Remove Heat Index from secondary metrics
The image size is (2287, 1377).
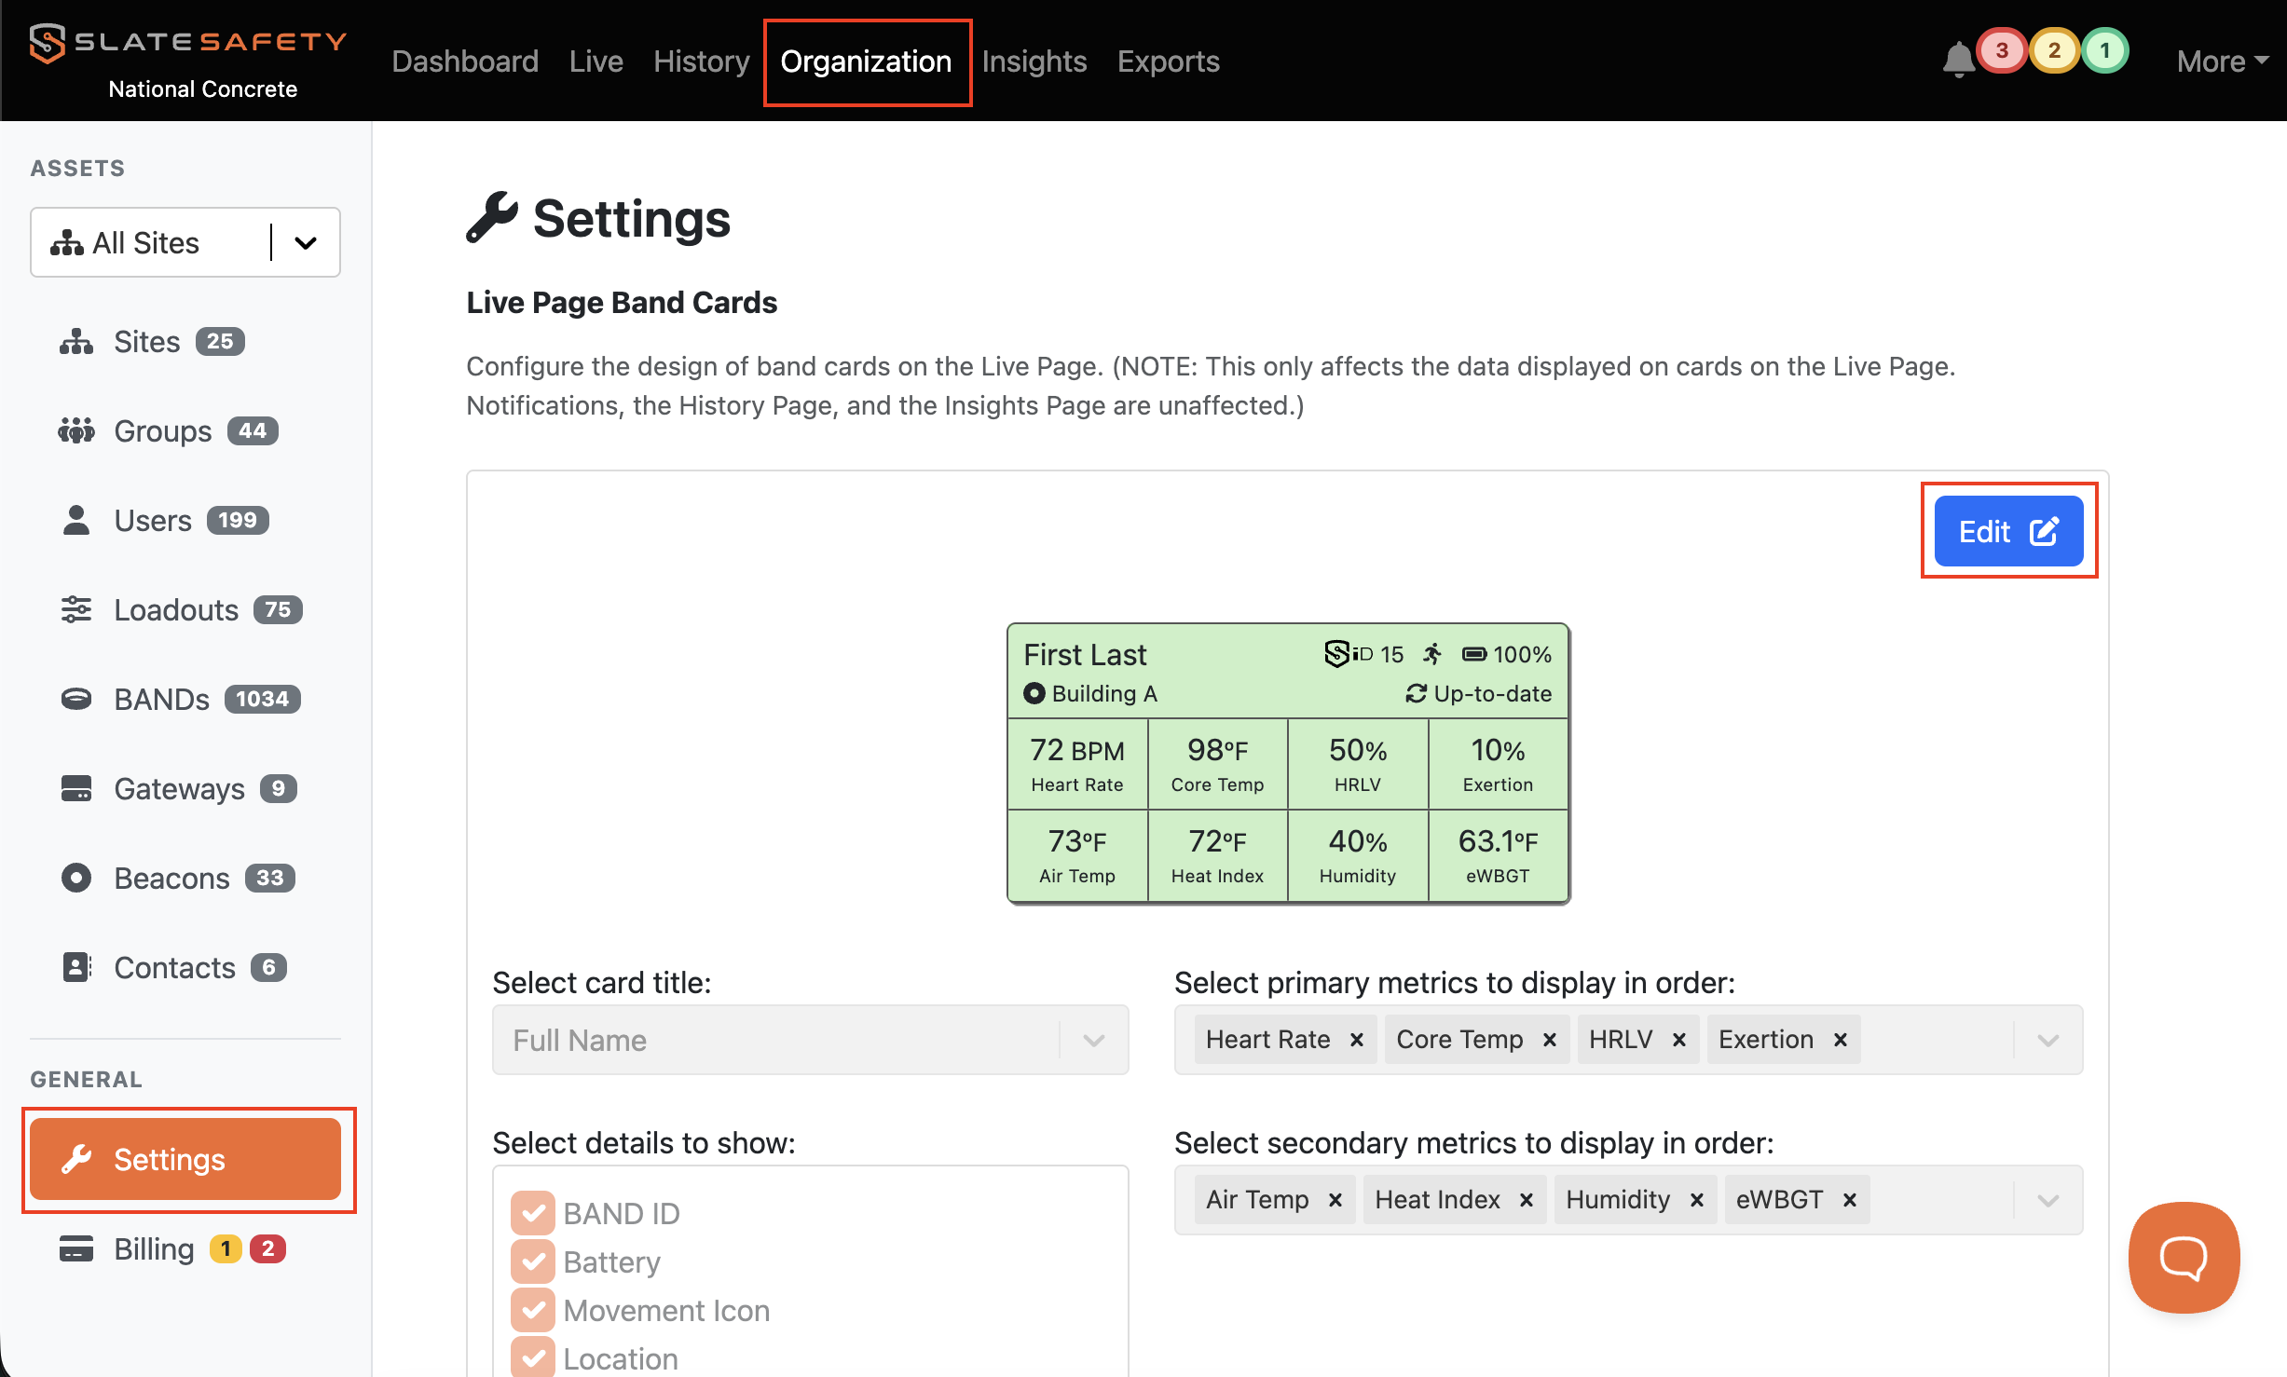(1527, 1200)
